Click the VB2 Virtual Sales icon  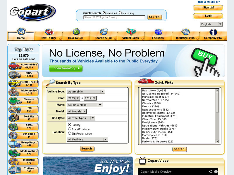[131, 32]
